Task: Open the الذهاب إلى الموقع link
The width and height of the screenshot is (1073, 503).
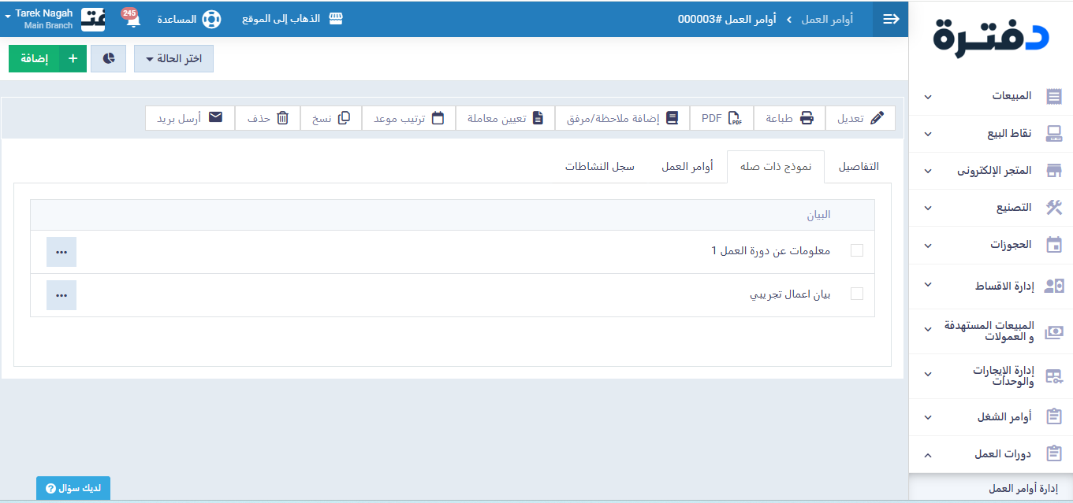Action: (x=292, y=19)
